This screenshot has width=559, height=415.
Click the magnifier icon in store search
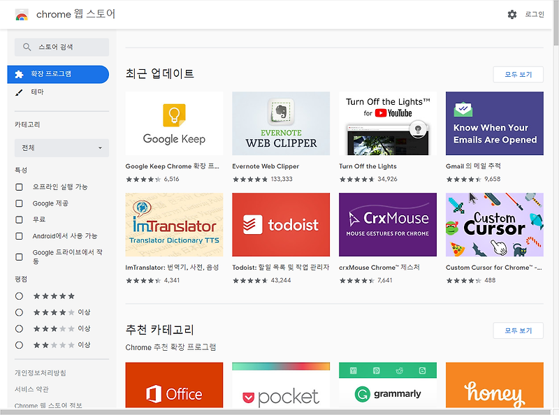(x=27, y=47)
